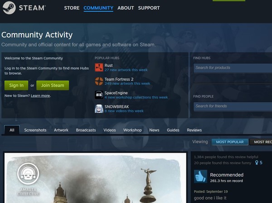Open the STORE menu
This screenshot has width=272, height=203.
tap(72, 8)
